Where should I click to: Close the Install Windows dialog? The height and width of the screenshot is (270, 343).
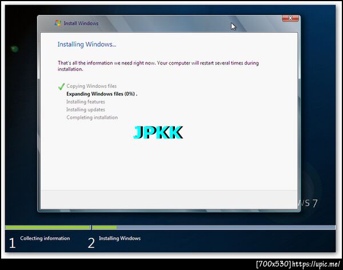[290, 18]
